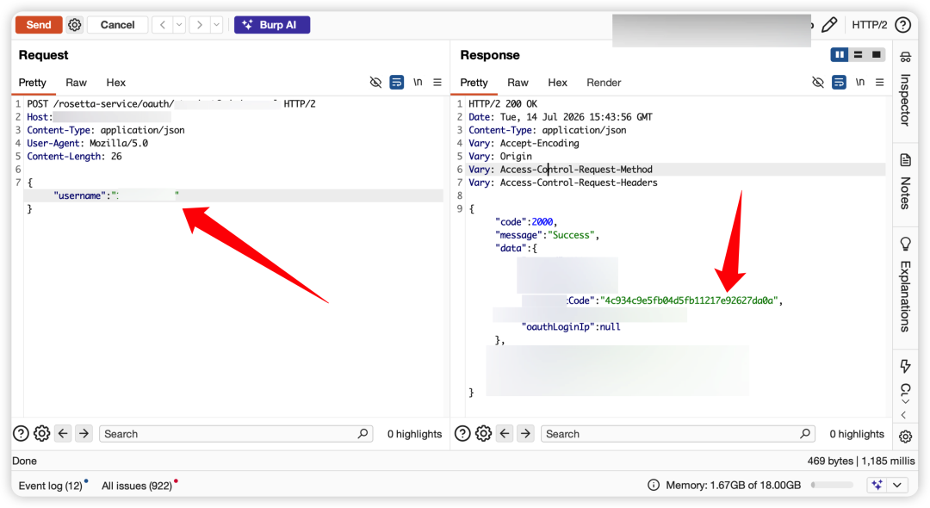Click the pencil edit target icon

click(x=829, y=25)
